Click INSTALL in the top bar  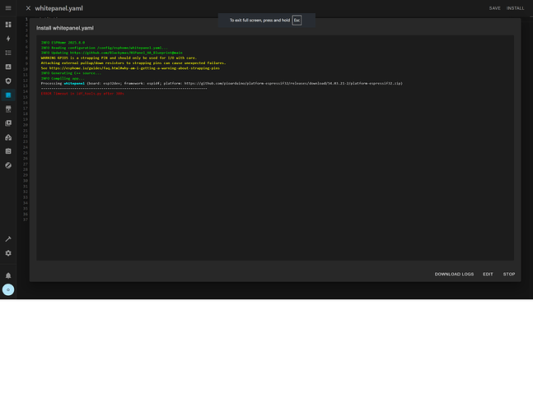(516, 8)
